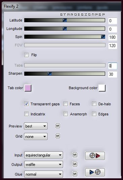Open the Grid dropdown
Viewport: 123px width, 180px height.
pyautogui.click(x=36, y=137)
